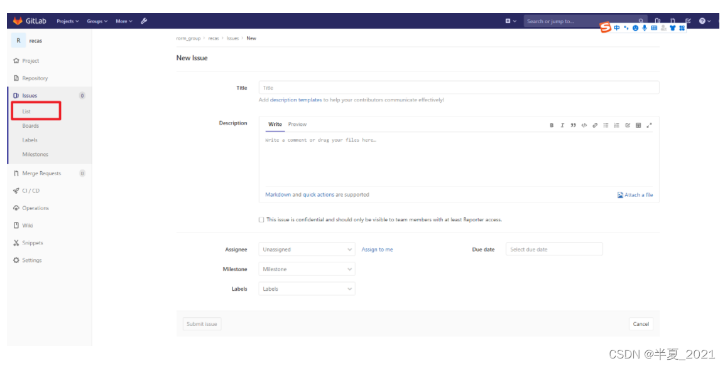Open the Sogou toolbox grid icon

(682, 28)
